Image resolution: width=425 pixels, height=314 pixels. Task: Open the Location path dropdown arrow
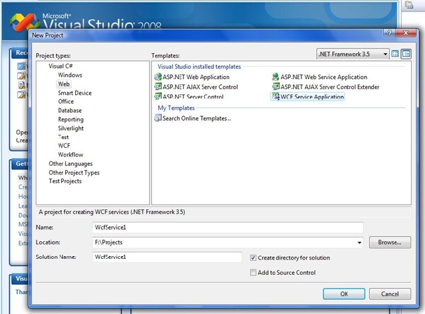click(359, 242)
